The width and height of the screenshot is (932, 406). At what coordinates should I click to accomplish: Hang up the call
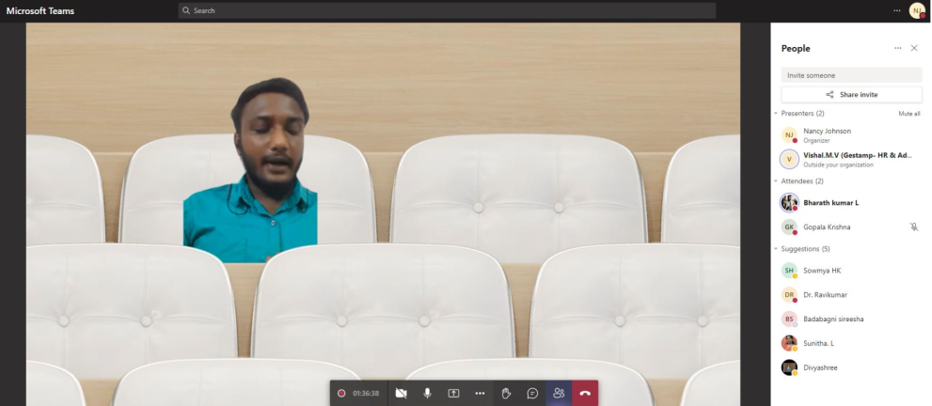(585, 393)
